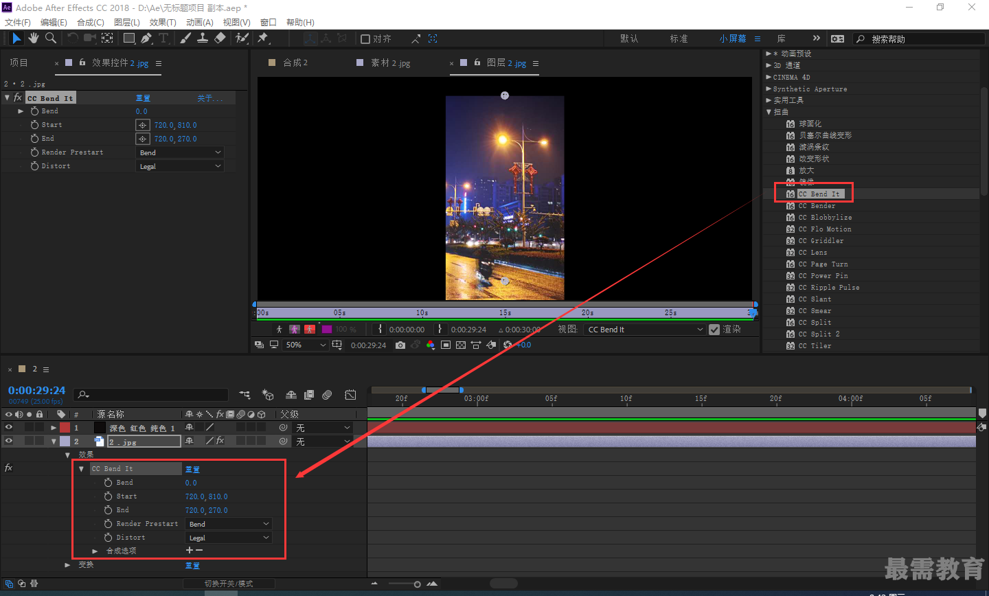Hide layer 2 2.jpg with eye icon
Viewport: 989px width, 596px height.
(9, 441)
